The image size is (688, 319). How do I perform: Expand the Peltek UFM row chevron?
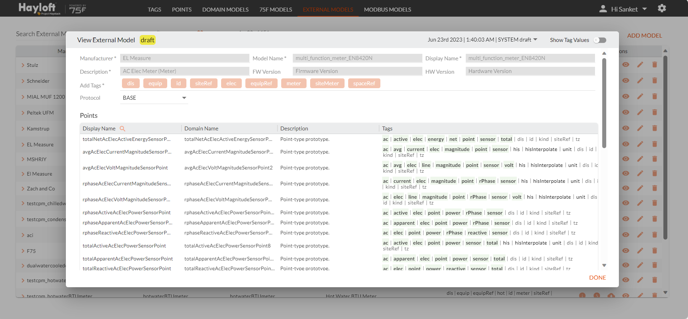click(x=23, y=113)
